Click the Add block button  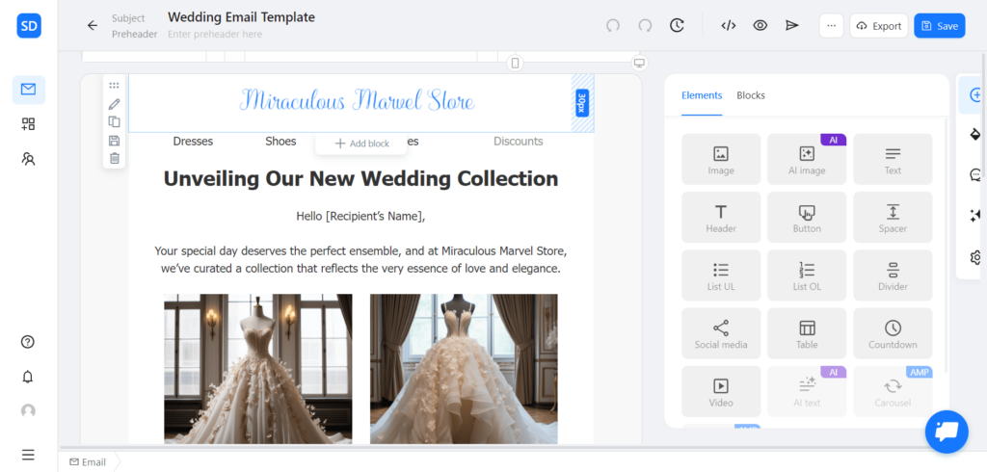tap(361, 144)
